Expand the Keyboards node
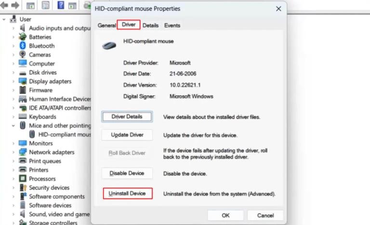Screen dimensions: 370x225 [13, 117]
